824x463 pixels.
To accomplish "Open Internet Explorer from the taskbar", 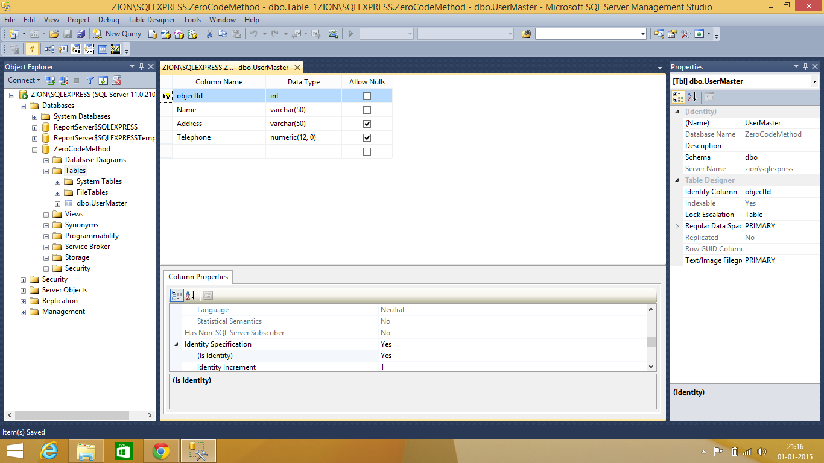I will 49,451.
